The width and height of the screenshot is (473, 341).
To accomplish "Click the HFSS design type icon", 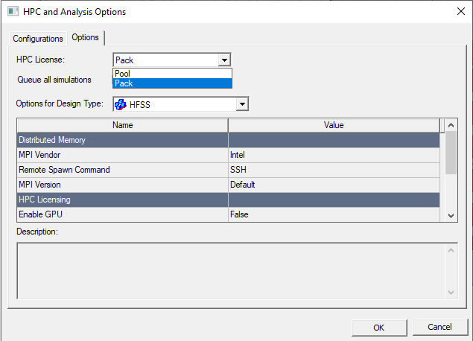I will 121,104.
